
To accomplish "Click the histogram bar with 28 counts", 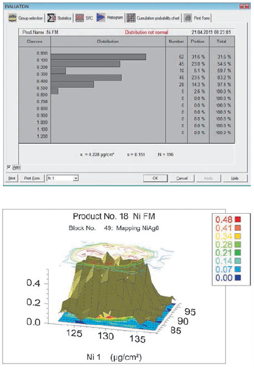I will pos(72,85).
